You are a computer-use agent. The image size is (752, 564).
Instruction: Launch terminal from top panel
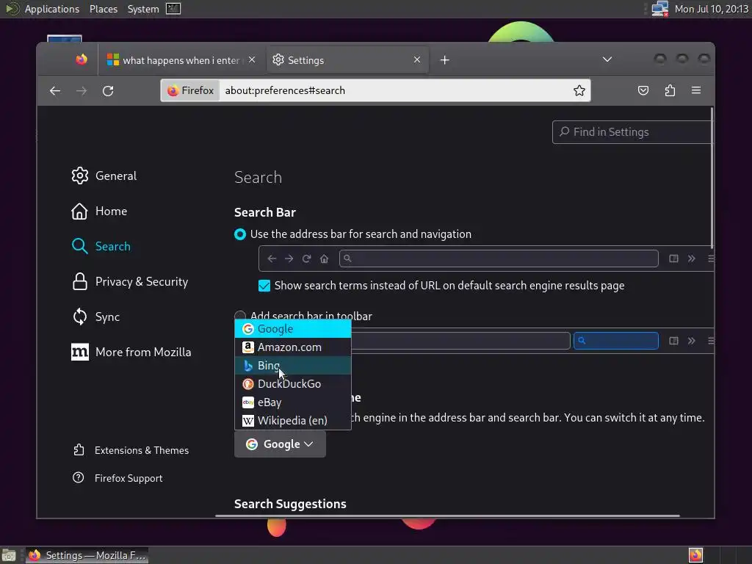click(x=173, y=9)
